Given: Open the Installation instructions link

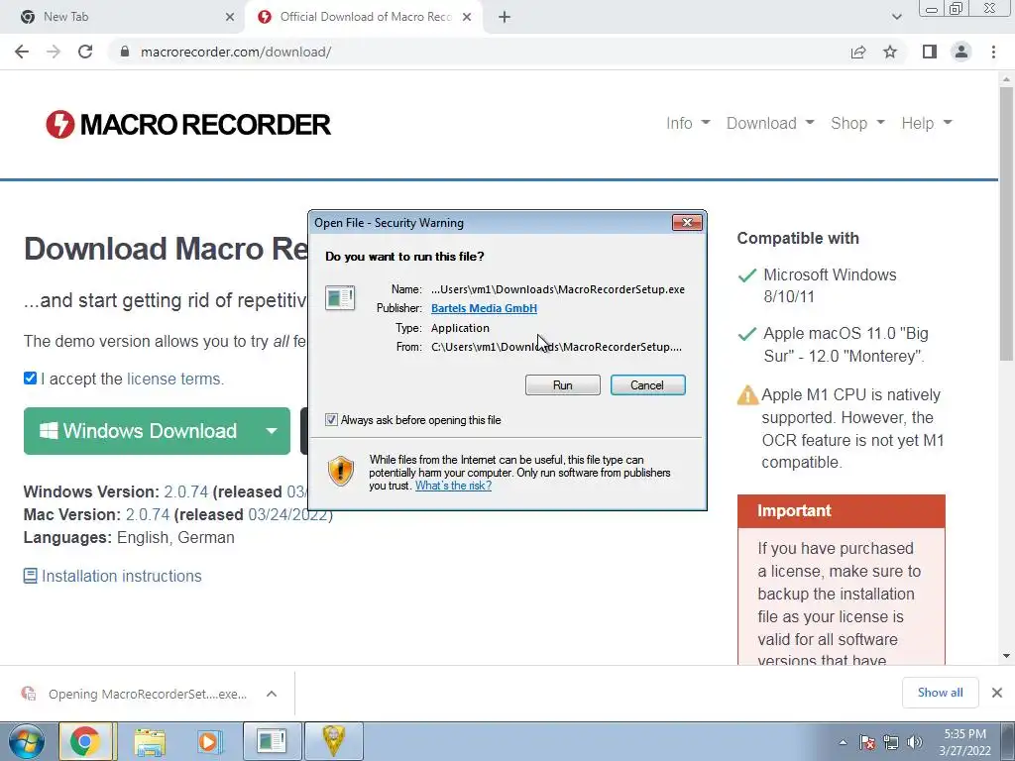Looking at the screenshot, I should (122, 576).
